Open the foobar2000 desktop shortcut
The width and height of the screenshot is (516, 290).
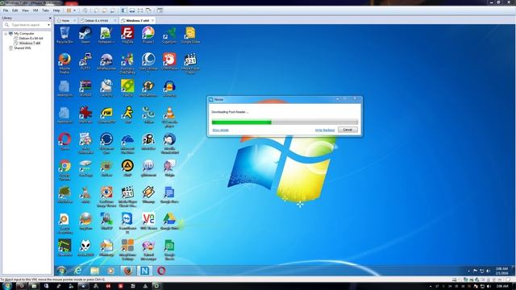tap(85, 248)
